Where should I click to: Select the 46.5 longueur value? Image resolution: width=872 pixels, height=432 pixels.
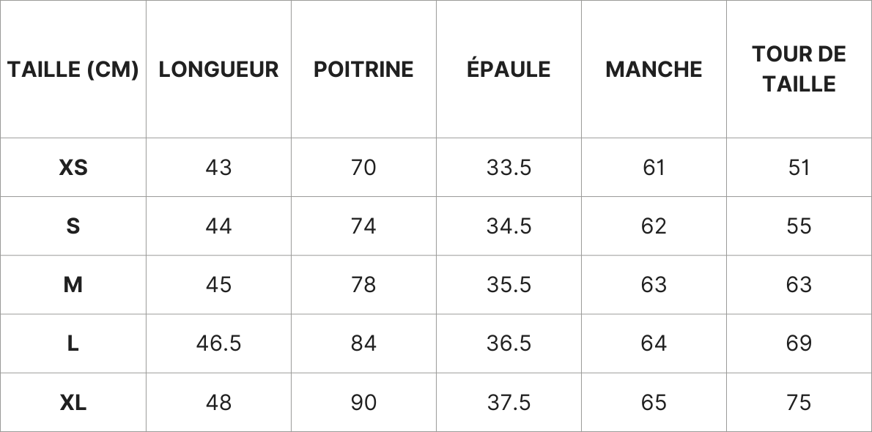[x=218, y=343]
